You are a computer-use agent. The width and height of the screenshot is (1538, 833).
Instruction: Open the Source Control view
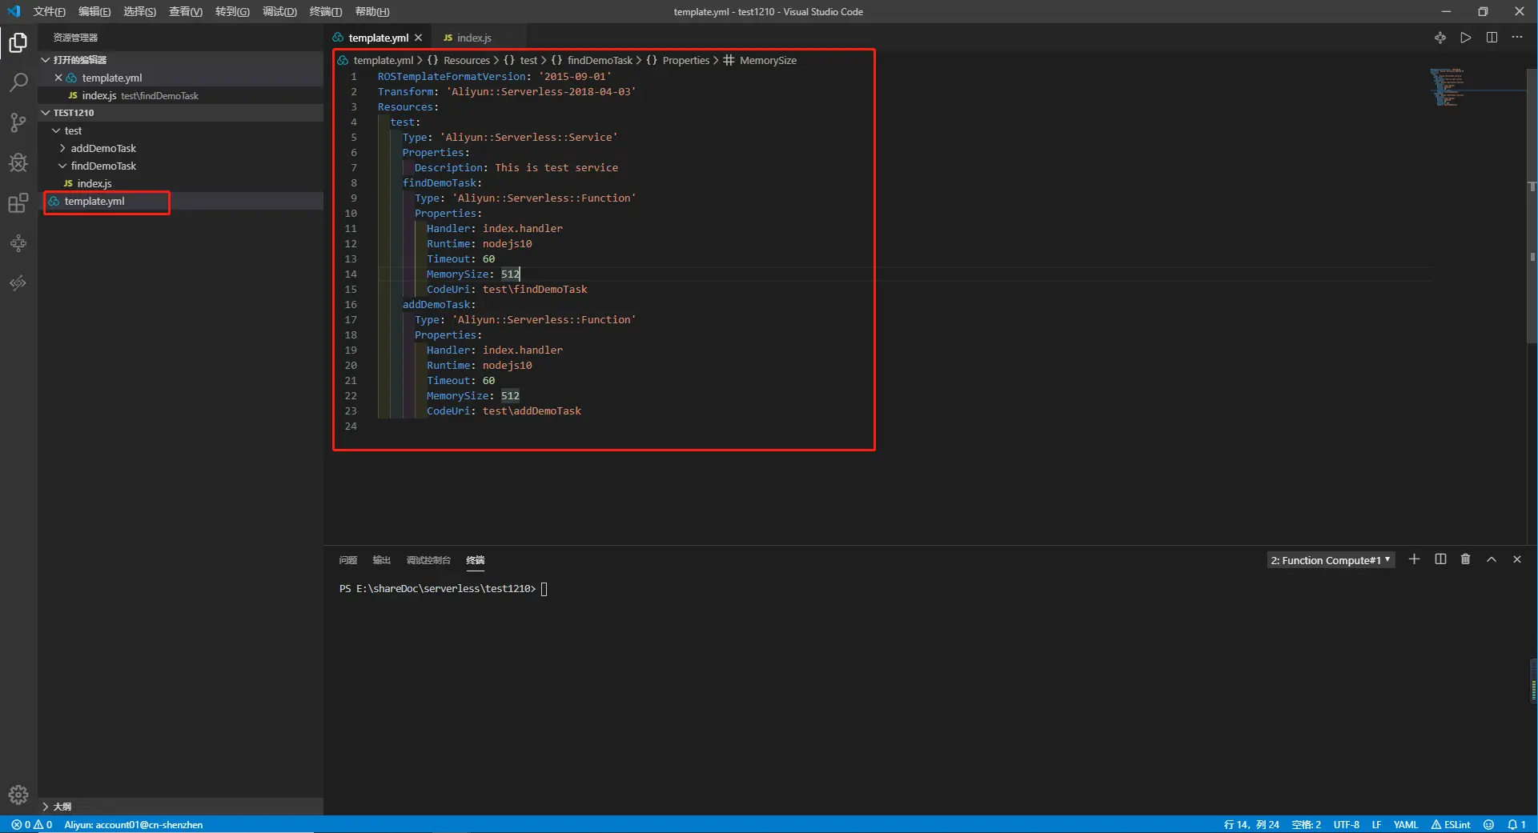(x=18, y=122)
